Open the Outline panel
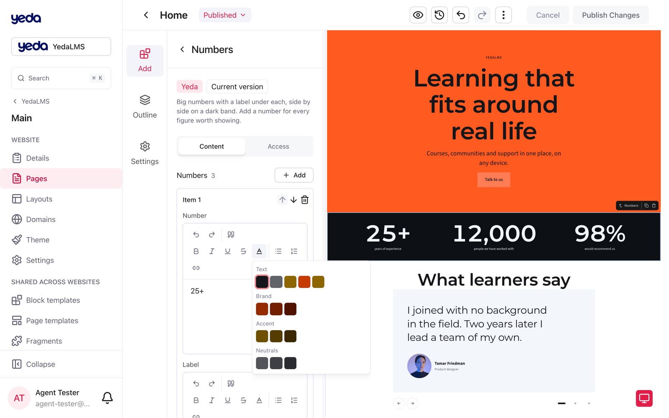This screenshot has width=669, height=418. click(x=145, y=107)
